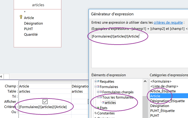The image size is (188, 118).
Task: Collapse the Formulaires tree node
Action: (96, 87)
